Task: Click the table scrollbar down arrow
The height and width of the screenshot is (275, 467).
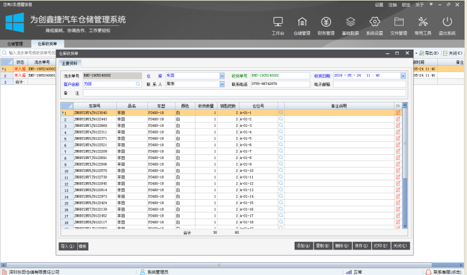Action: point(405,226)
